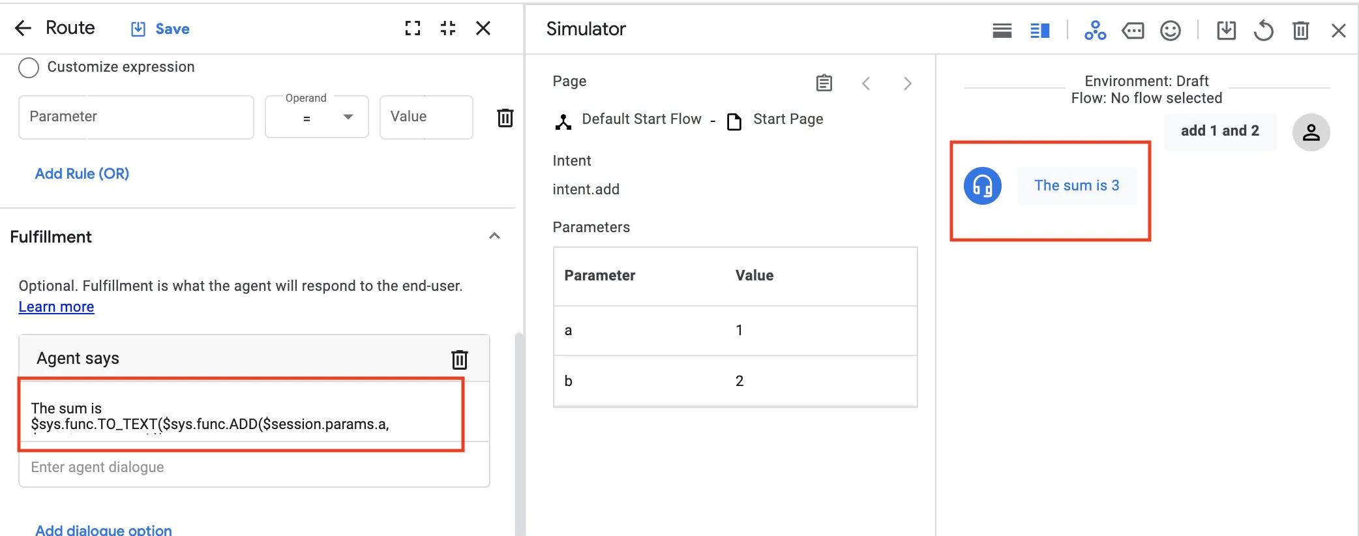The height and width of the screenshot is (536, 1359).
Task: Click the sentiment smiley icon in Simulator
Action: click(x=1170, y=30)
